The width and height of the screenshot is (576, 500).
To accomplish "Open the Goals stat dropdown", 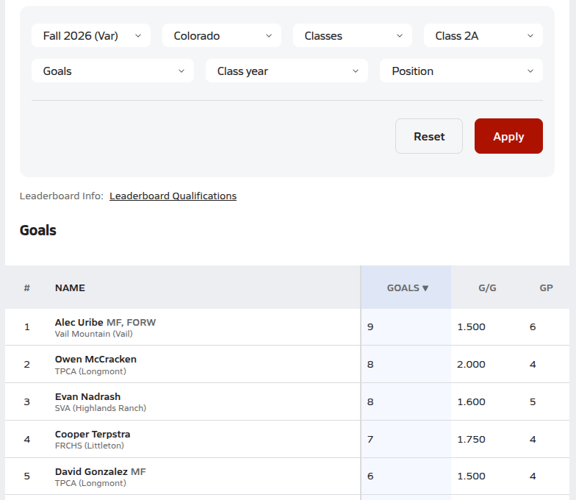I will coord(113,71).
